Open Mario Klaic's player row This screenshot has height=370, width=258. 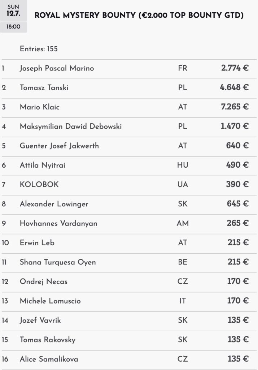(x=129, y=108)
